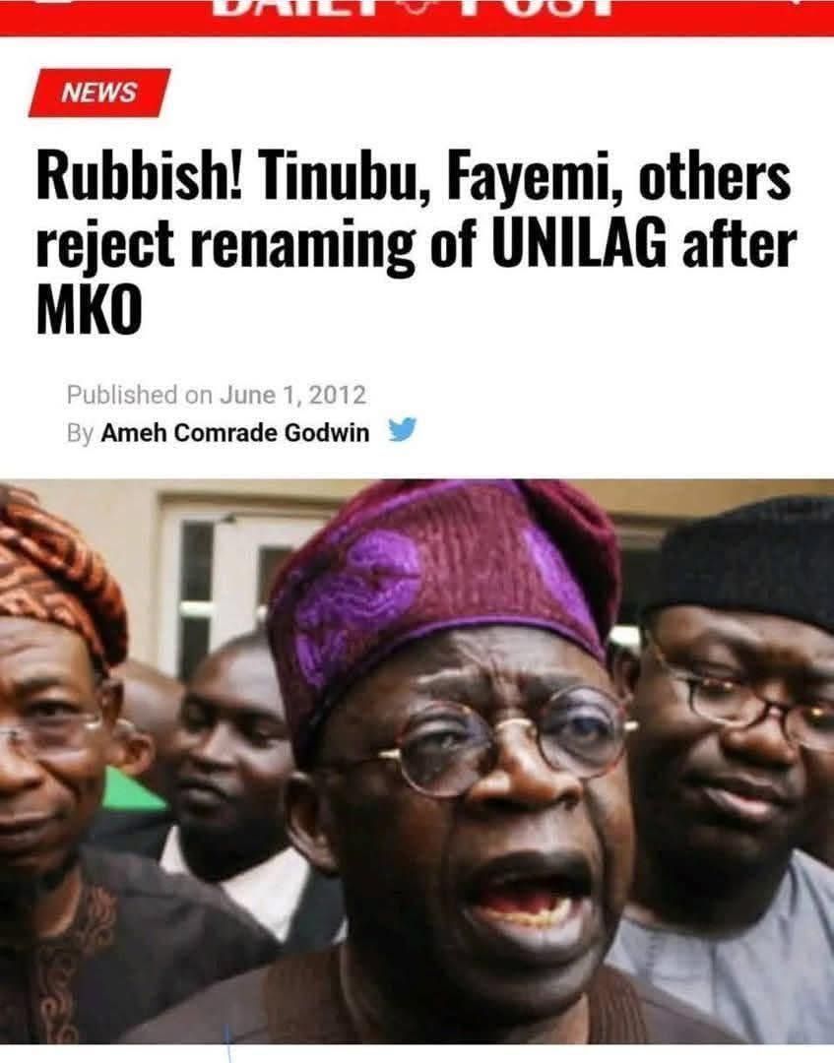Click the word Fayemi in the headline
This screenshot has width=834, height=1063.
[535, 180]
